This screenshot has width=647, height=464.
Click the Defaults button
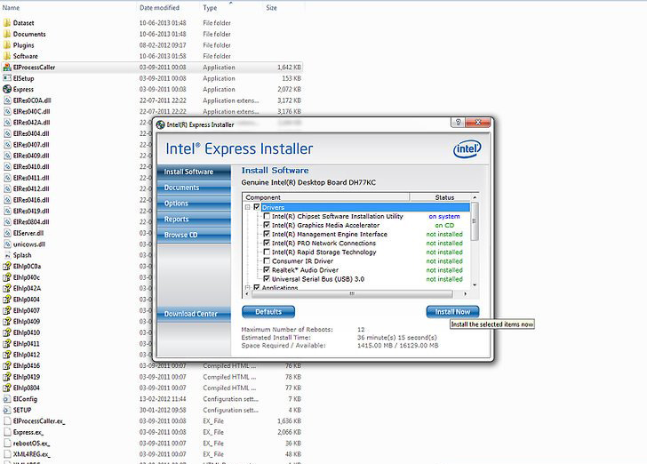(x=268, y=312)
